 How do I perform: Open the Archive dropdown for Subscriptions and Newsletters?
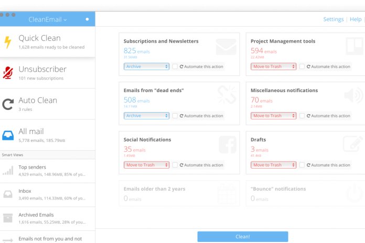point(146,67)
